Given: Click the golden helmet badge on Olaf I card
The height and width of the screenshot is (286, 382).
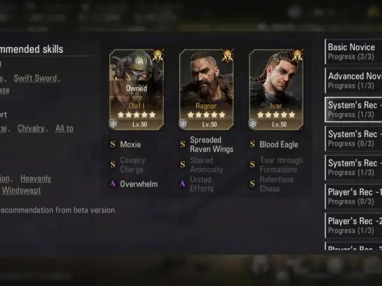Looking at the screenshot, I should (x=158, y=55).
